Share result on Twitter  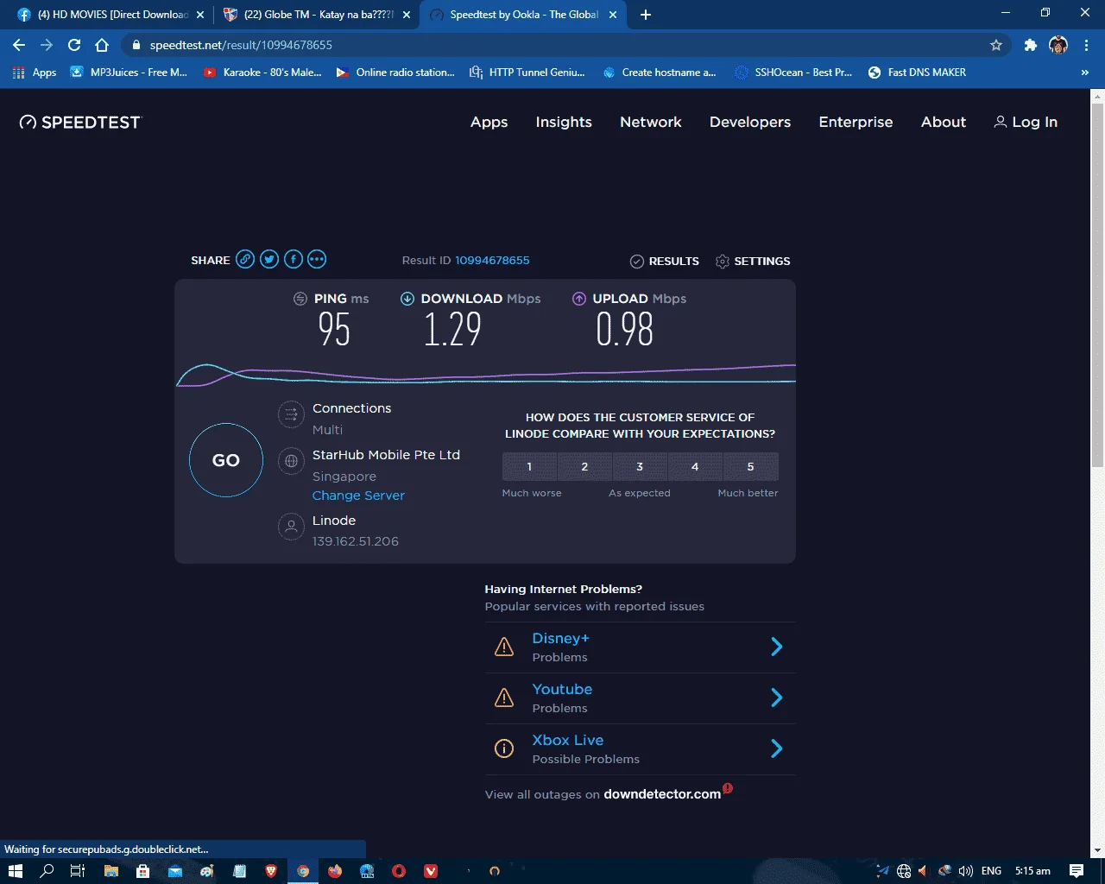tap(269, 259)
